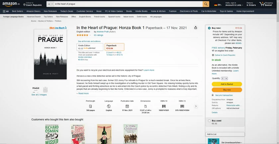
Task: Select the Buy new radio button
Action: click(209, 28)
